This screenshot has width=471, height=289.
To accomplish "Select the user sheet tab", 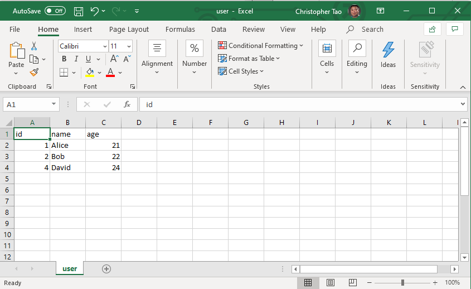I will pos(70,269).
